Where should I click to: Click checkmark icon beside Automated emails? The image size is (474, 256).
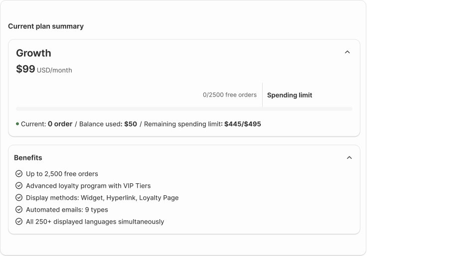tap(19, 210)
